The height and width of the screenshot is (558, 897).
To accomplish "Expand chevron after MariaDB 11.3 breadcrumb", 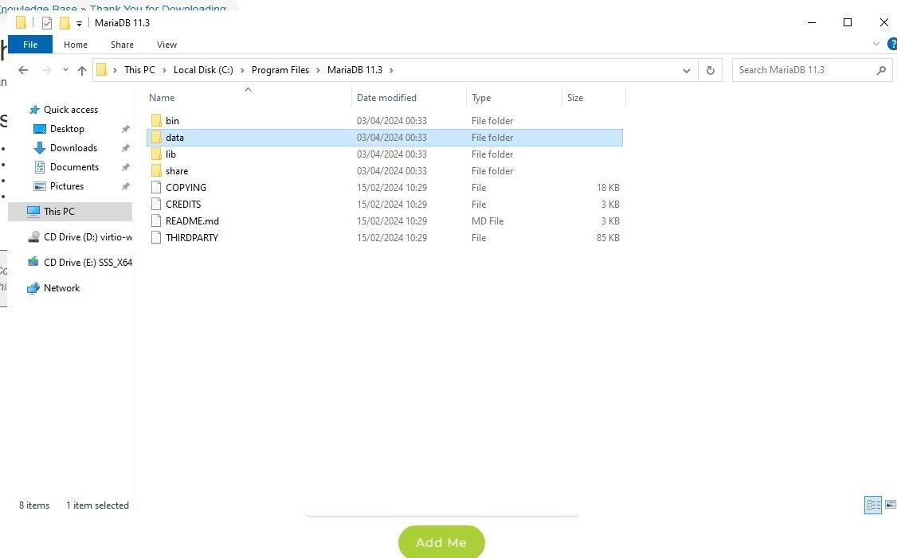I will (x=391, y=70).
